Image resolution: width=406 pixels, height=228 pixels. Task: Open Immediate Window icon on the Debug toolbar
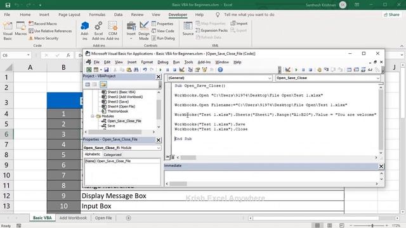357,70
